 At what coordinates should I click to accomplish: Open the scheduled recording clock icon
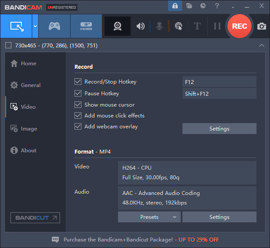click(203, 6)
